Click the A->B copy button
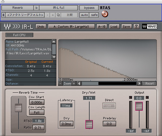 coord(102,26)
